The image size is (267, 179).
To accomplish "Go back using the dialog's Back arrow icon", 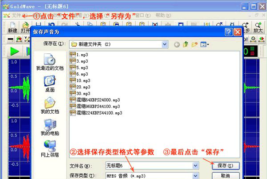I will (x=177, y=45).
